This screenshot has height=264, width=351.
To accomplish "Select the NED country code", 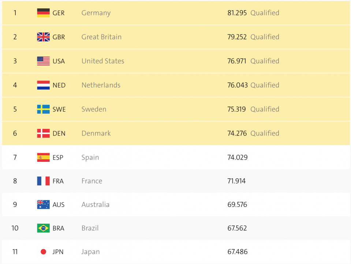I will coord(59,85).
